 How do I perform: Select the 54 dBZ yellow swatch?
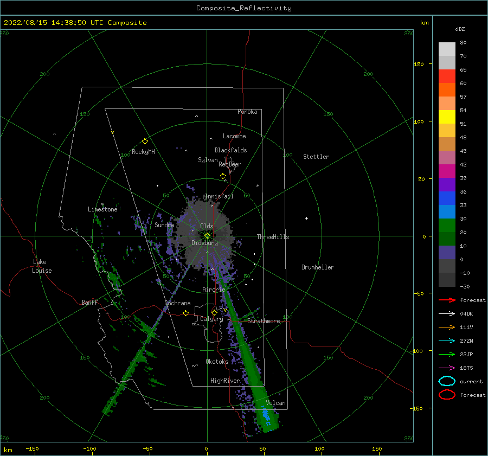tap(447, 117)
